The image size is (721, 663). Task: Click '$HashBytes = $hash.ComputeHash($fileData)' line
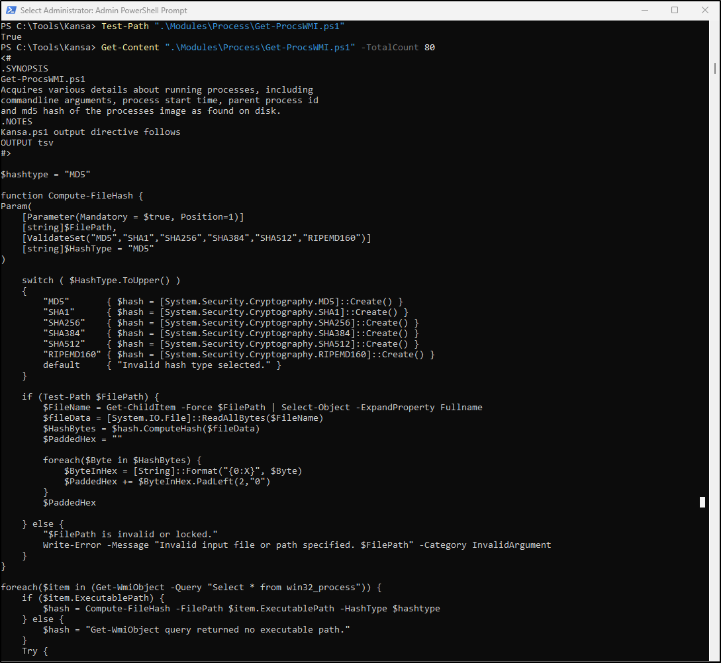(151, 428)
